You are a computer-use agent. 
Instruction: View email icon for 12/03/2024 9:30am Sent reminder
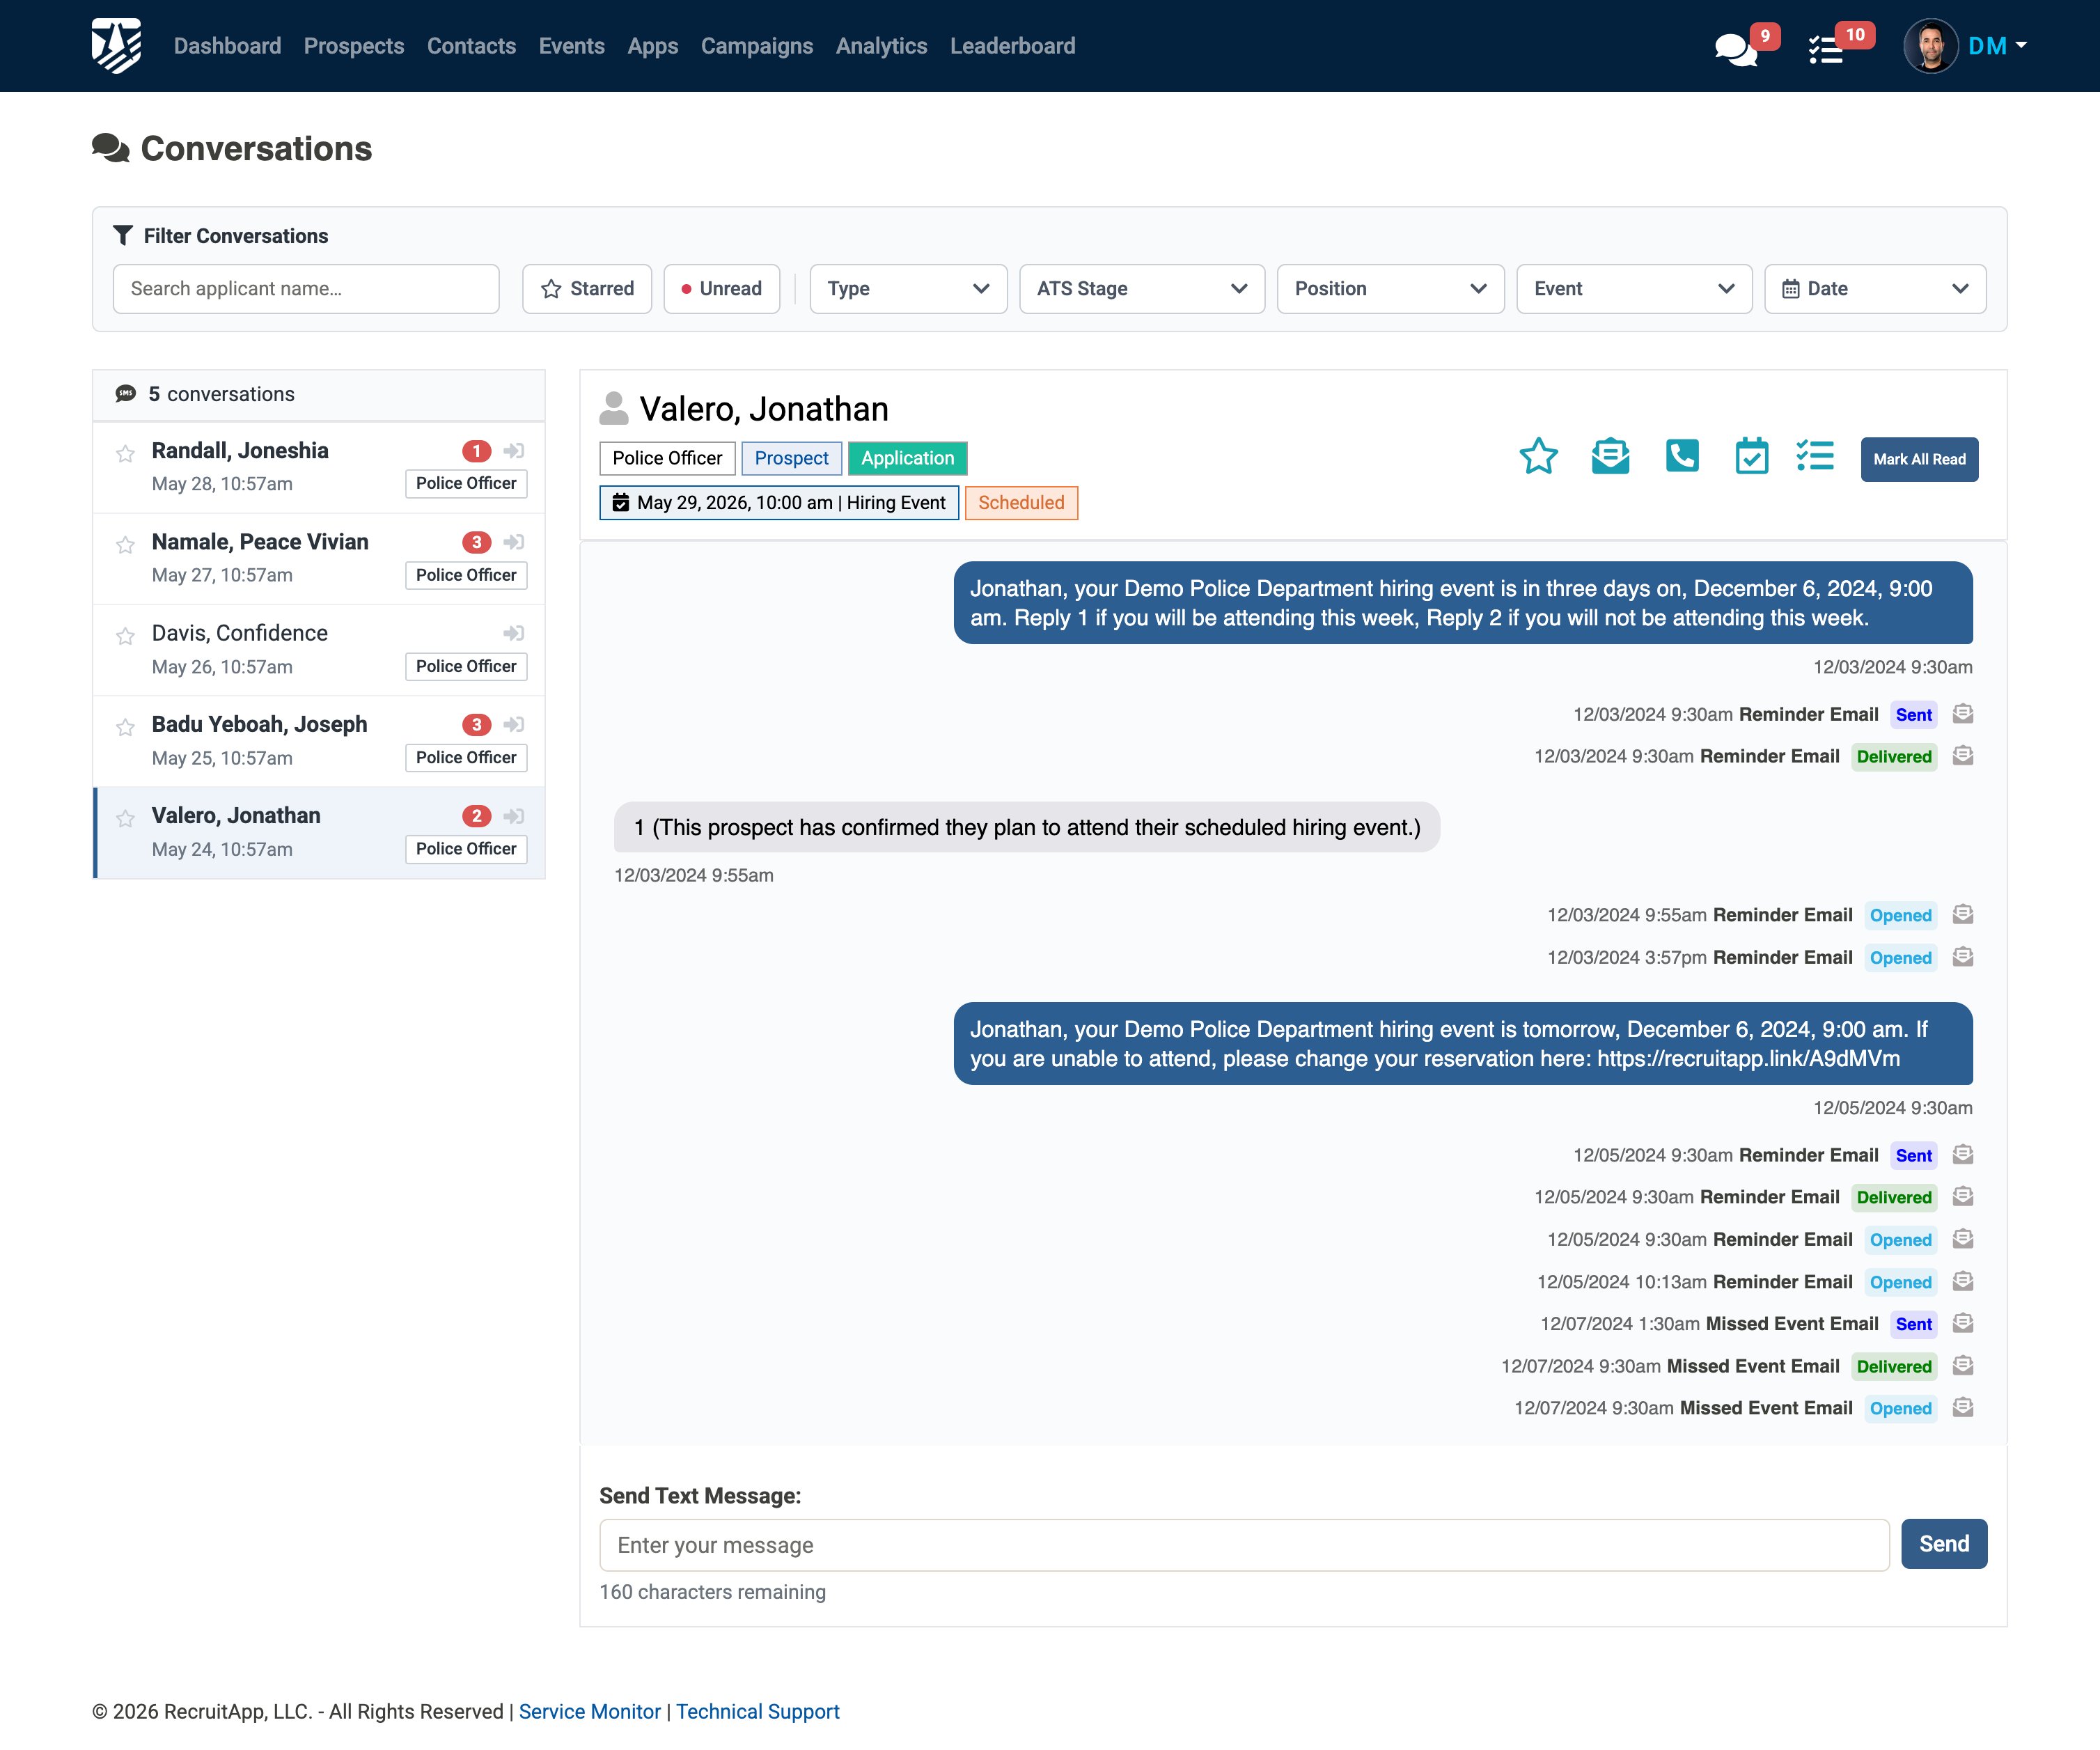tap(1963, 714)
